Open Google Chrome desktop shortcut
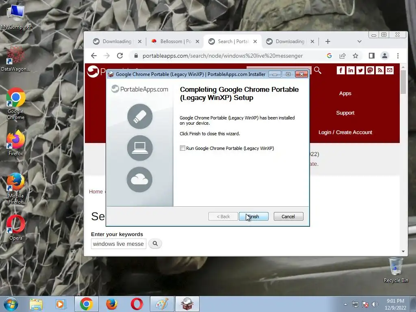The height and width of the screenshot is (312, 416). 16,104
